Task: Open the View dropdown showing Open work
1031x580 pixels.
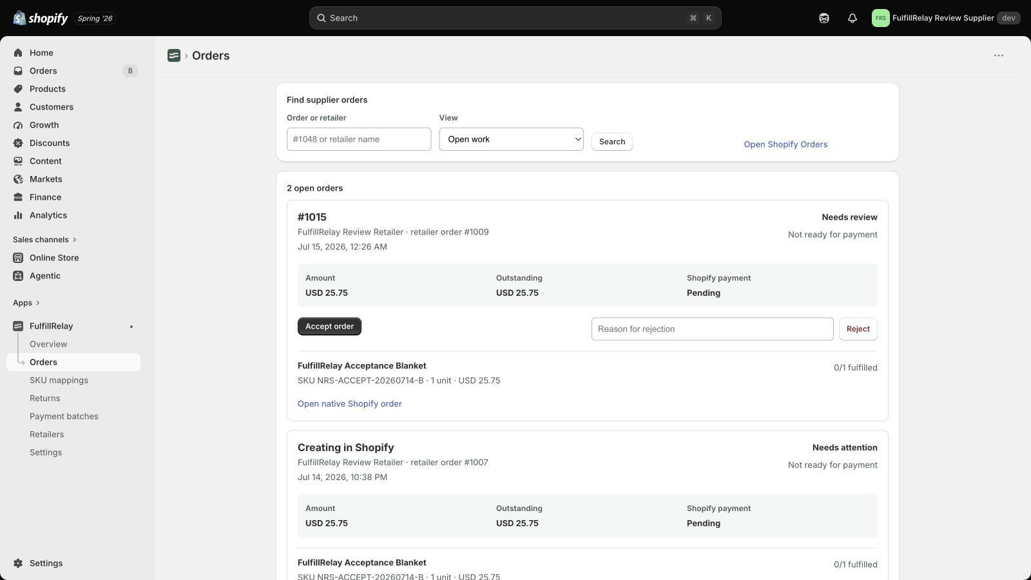Action: click(x=512, y=139)
